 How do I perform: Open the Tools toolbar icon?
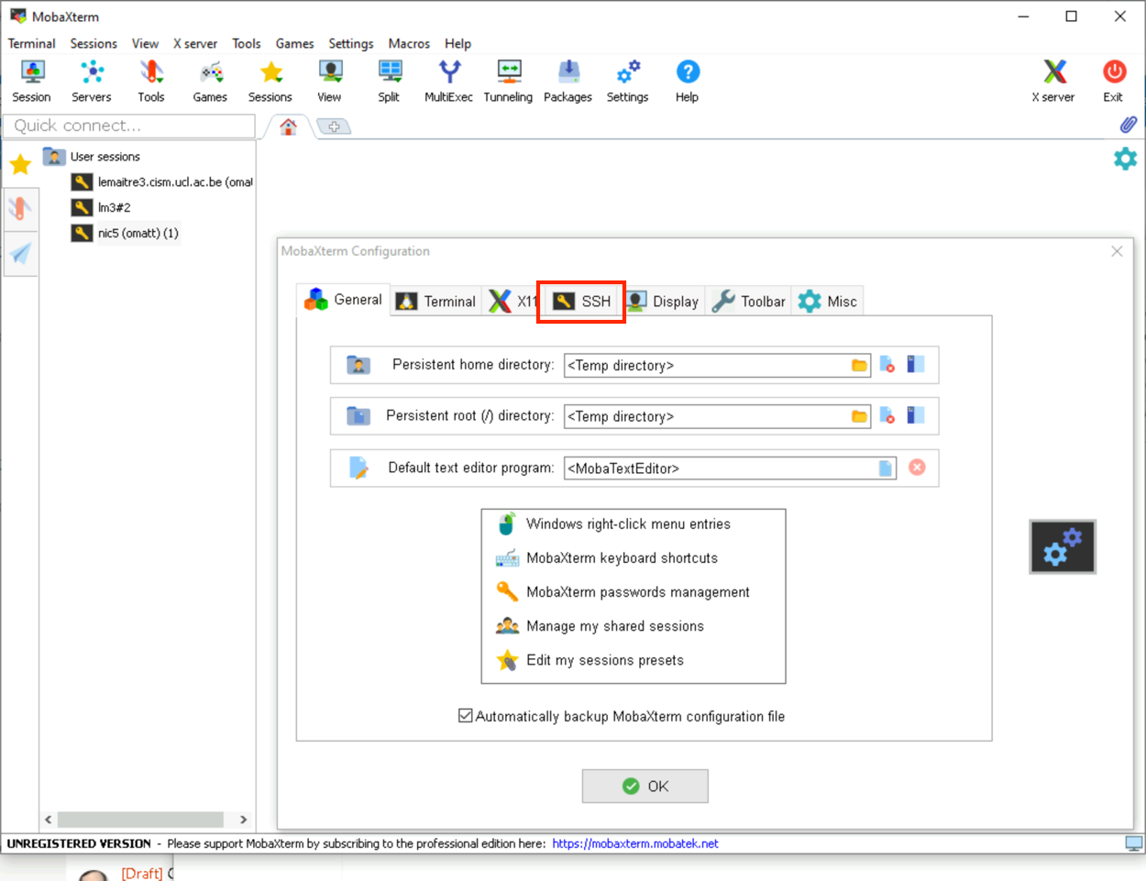[x=151, y=82]
